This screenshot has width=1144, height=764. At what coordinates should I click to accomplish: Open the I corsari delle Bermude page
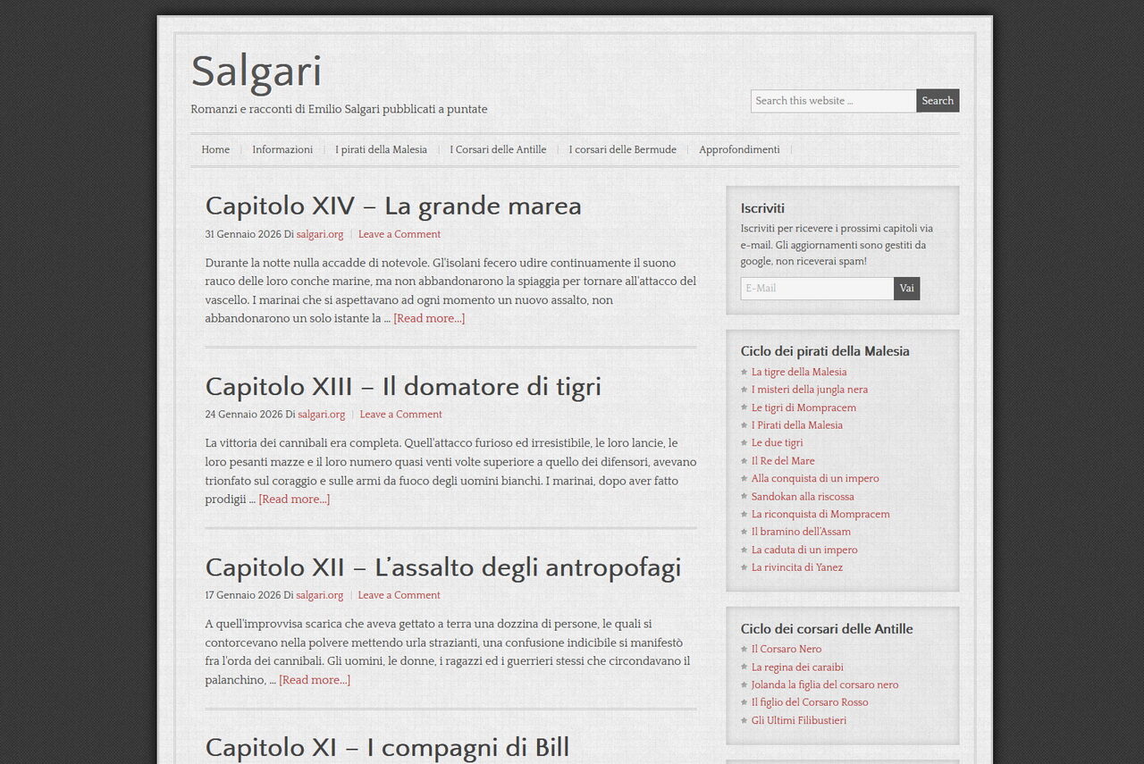(622, 149)
